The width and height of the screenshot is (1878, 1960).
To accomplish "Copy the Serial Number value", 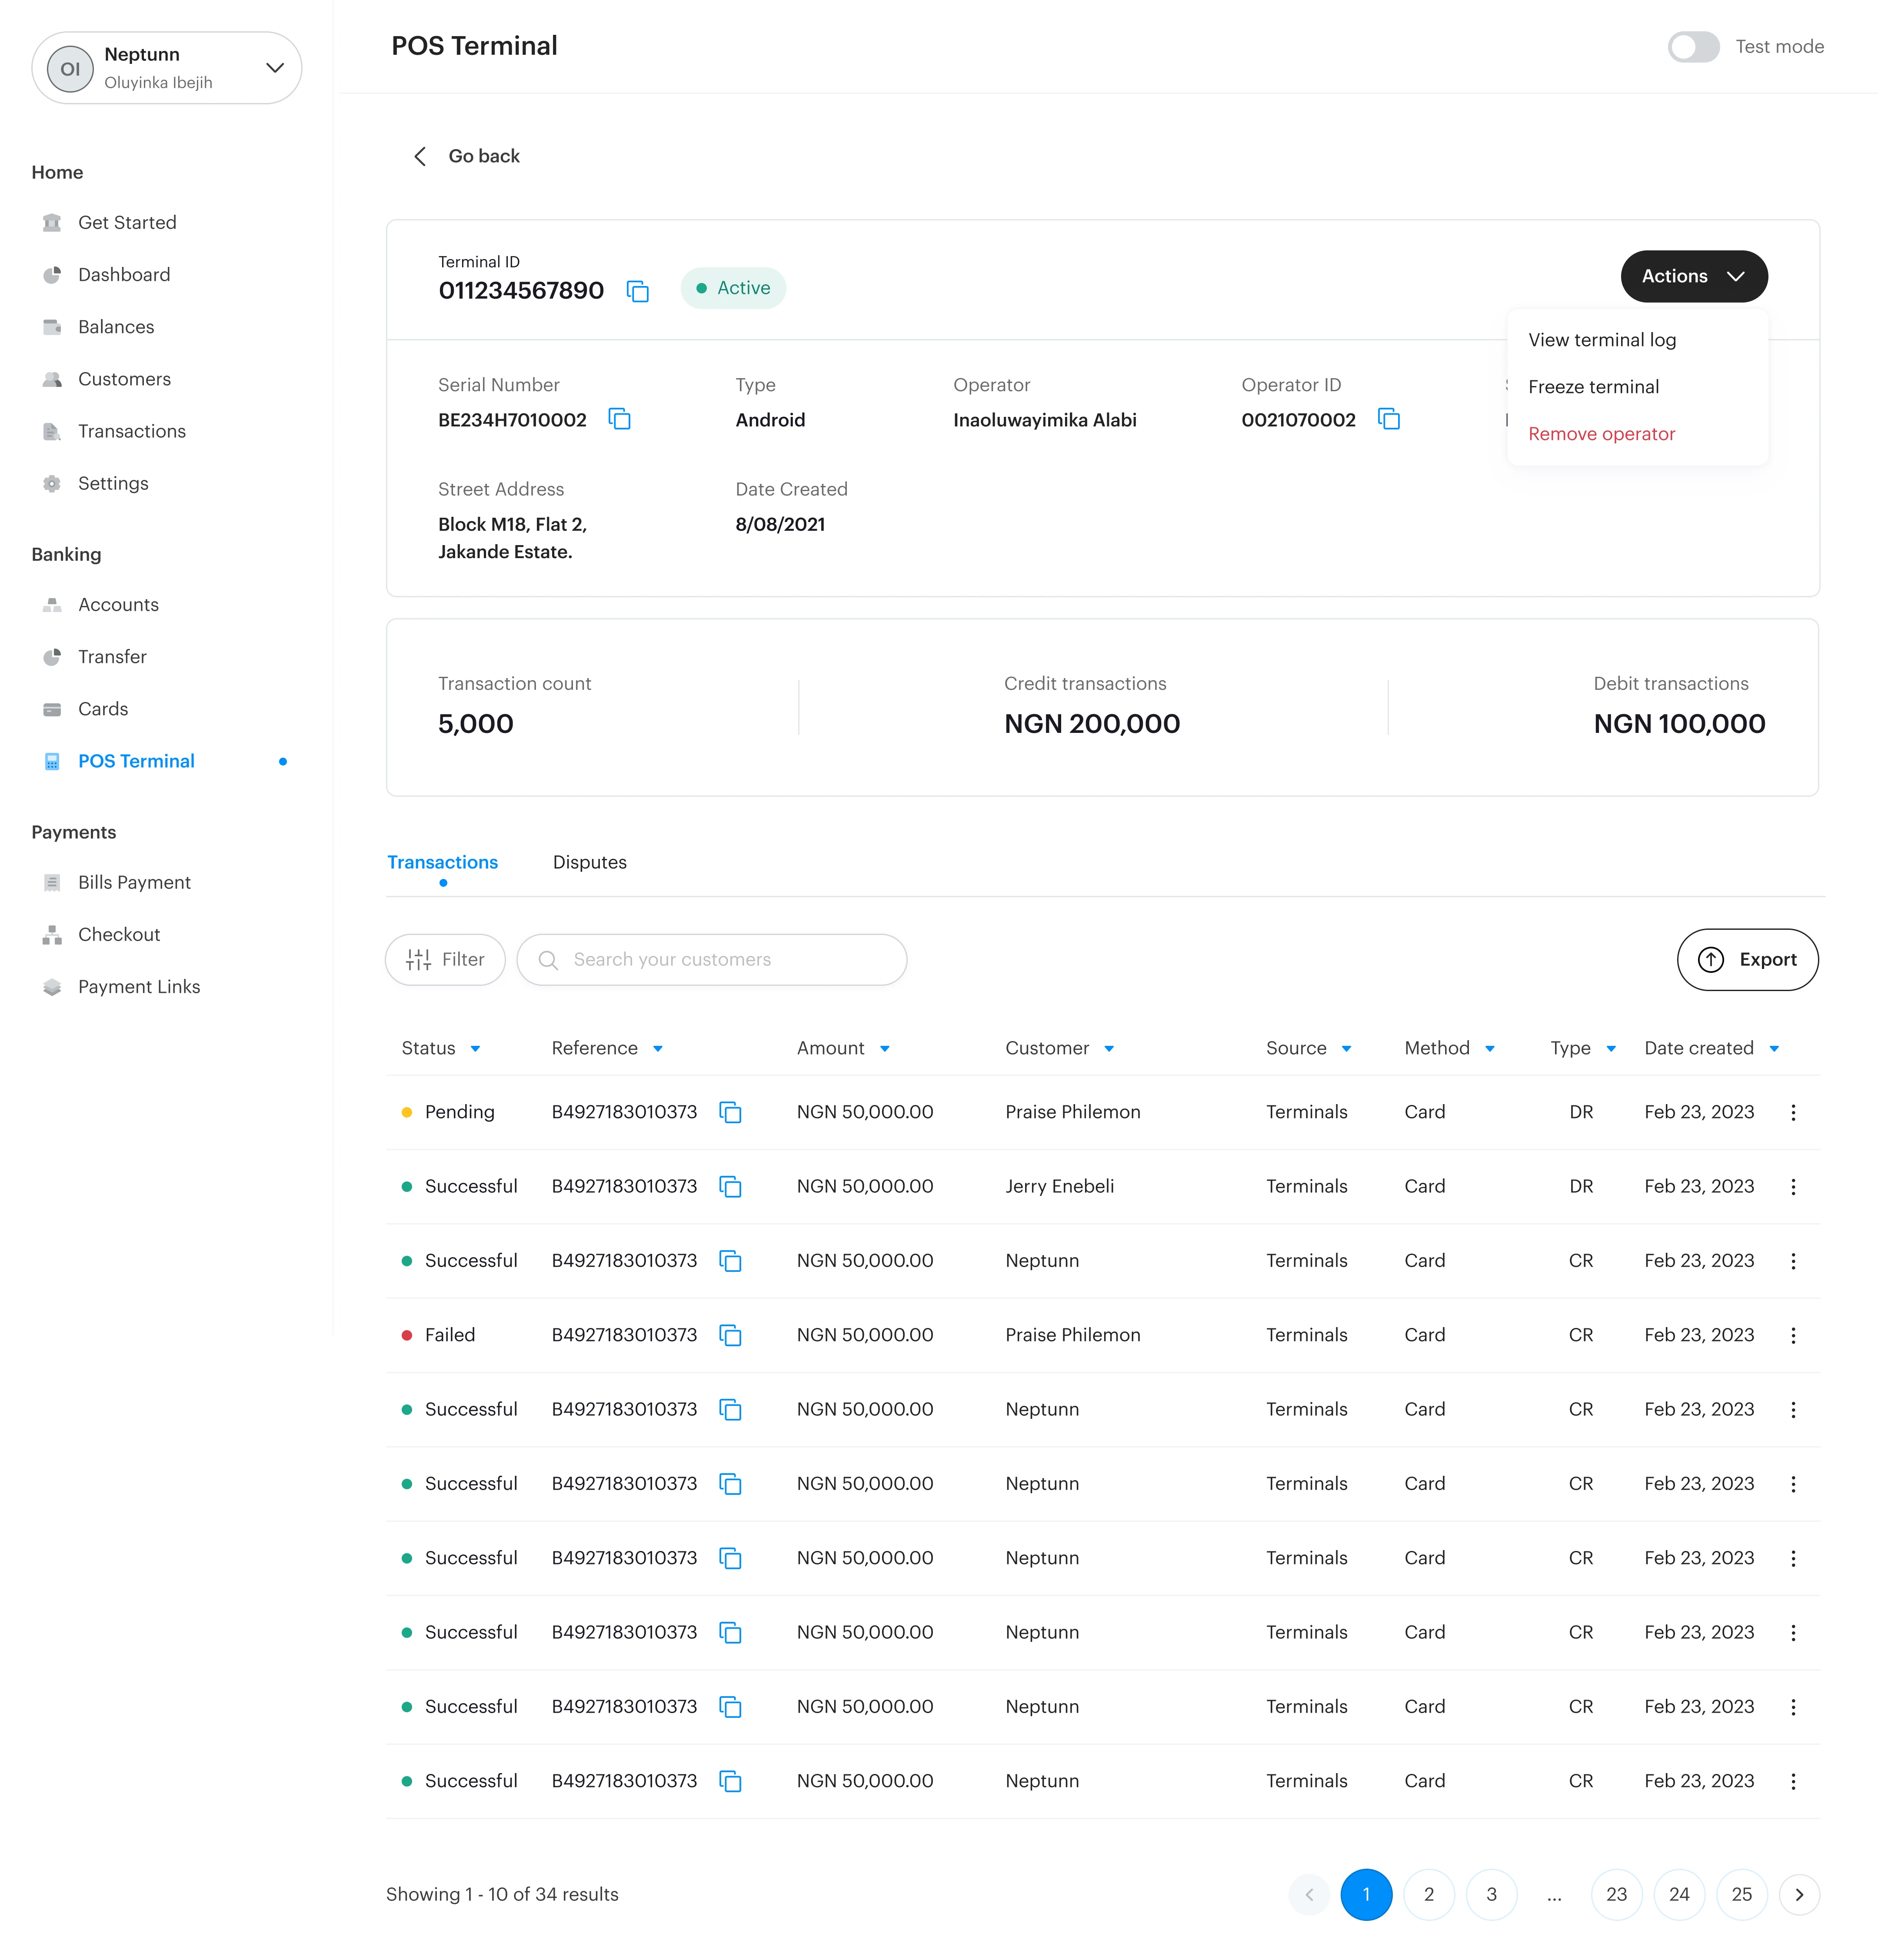I will pos(620,419).
